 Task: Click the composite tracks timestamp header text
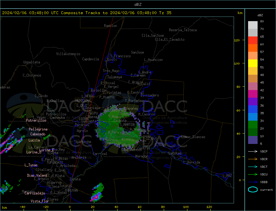click(x=86, y=13)
